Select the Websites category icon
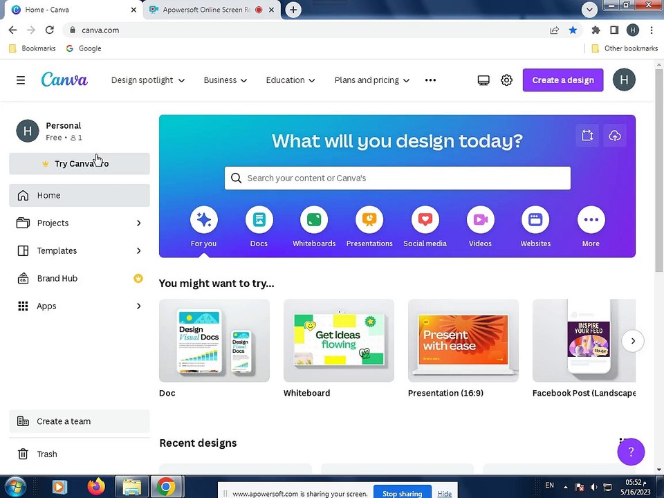 535,220
